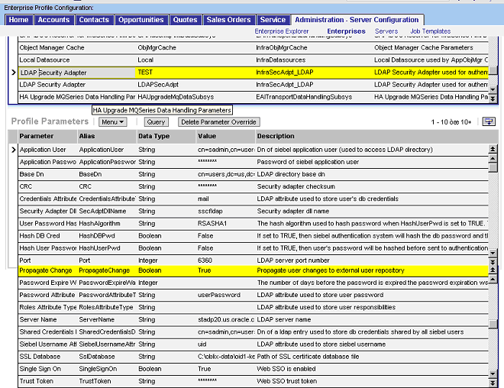Click Delete Parameter Override button
This screenshot has width=504, height=388.
tap(219, 122)
